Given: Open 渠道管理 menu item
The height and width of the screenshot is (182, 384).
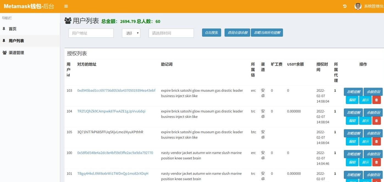Looking at the screenshot, I should tap(16, 53).
